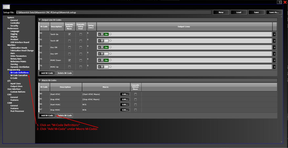Enable Execute Before Move for Oxy ON
This screenshot has width=288, height=148.
click(x=69, y=47)
